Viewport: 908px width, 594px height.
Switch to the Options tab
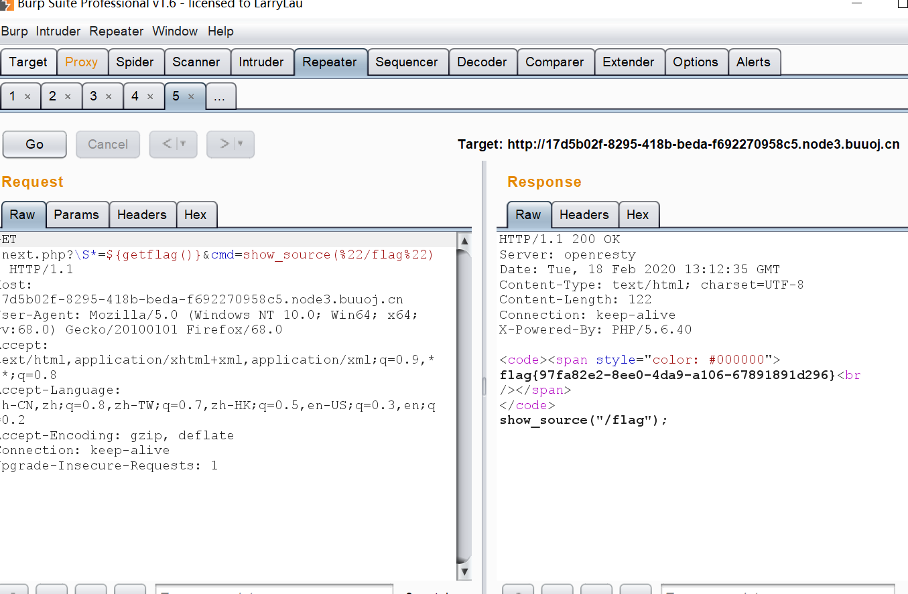[x=696, y=62]
